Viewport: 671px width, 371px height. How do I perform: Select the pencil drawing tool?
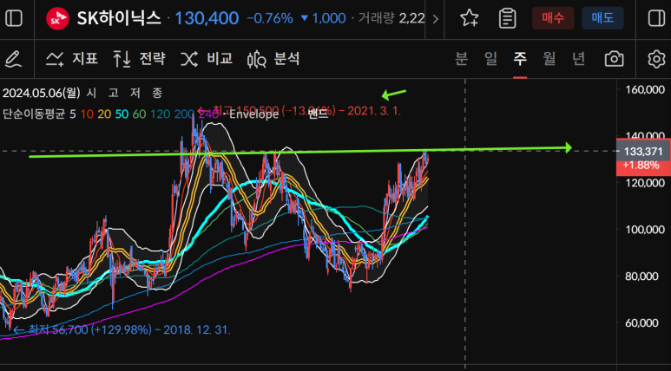point(14,59)
